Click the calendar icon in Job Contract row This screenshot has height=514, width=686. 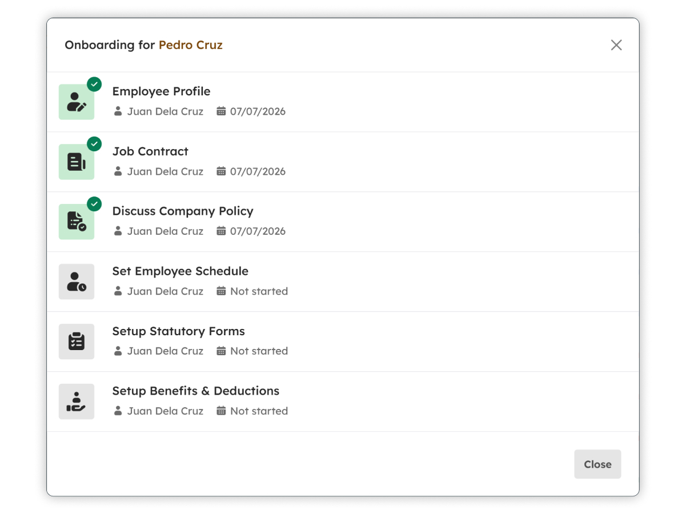(x=221, y=171)
